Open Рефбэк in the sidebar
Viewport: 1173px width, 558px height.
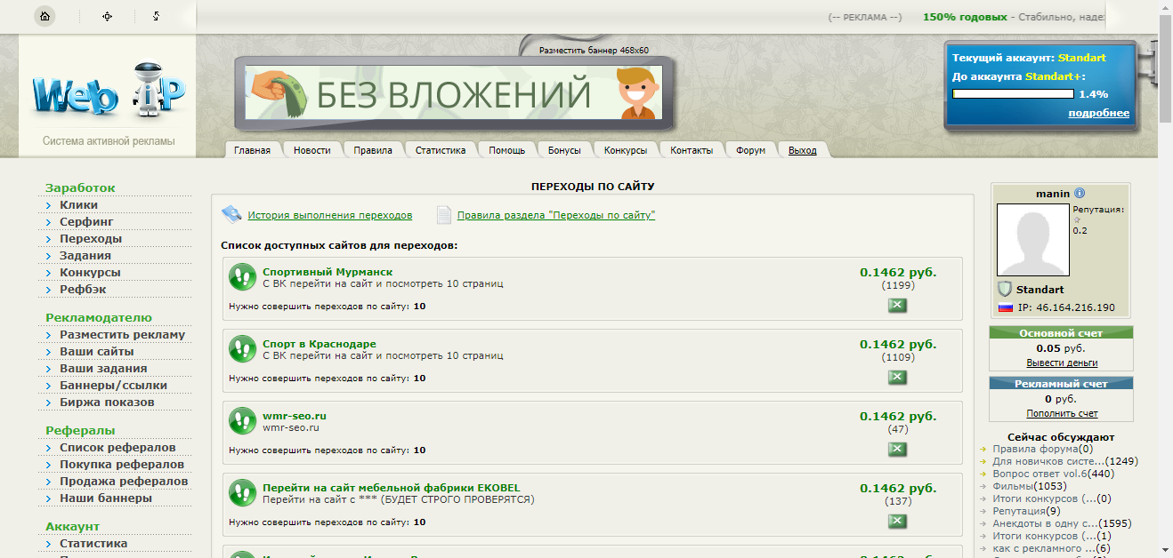coord(84,289)
